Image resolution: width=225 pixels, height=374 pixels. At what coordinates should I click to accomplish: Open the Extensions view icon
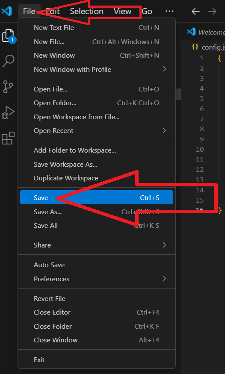click(x=9, y=138)
